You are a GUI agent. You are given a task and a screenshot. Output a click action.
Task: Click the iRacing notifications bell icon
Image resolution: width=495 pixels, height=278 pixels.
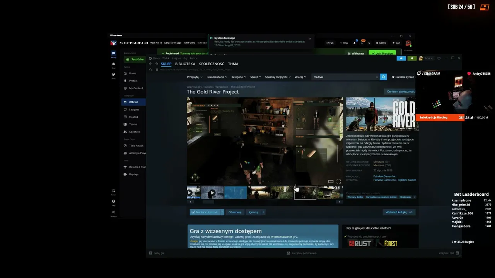tap(354, 43)
